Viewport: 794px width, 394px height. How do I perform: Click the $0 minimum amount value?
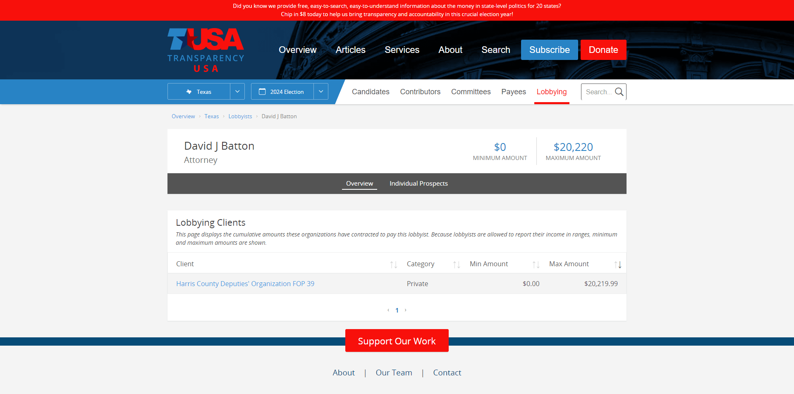[500, 147]
